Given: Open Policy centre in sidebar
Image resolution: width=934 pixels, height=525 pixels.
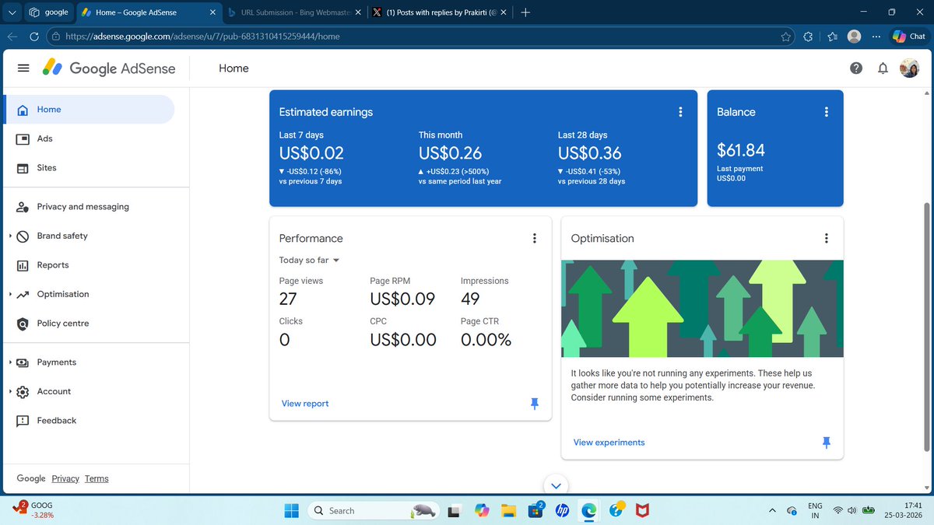Looking at the screenshot, I should 89,324.
